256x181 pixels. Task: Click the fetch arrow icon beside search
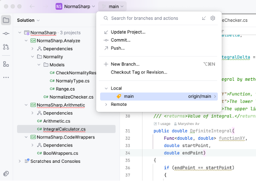click(x=204, y=18)
